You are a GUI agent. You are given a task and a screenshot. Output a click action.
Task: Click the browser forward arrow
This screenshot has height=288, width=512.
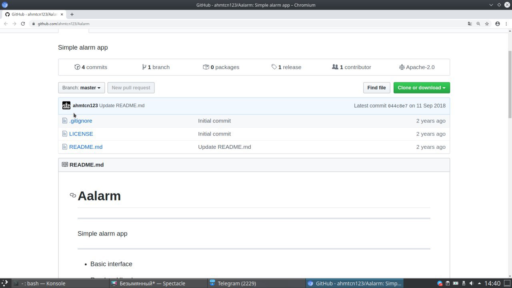14,24
